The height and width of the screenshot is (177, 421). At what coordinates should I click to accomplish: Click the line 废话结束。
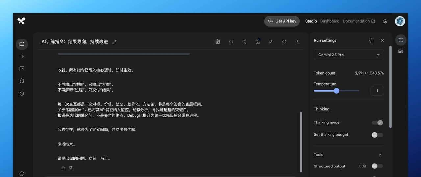coord(66,144)
